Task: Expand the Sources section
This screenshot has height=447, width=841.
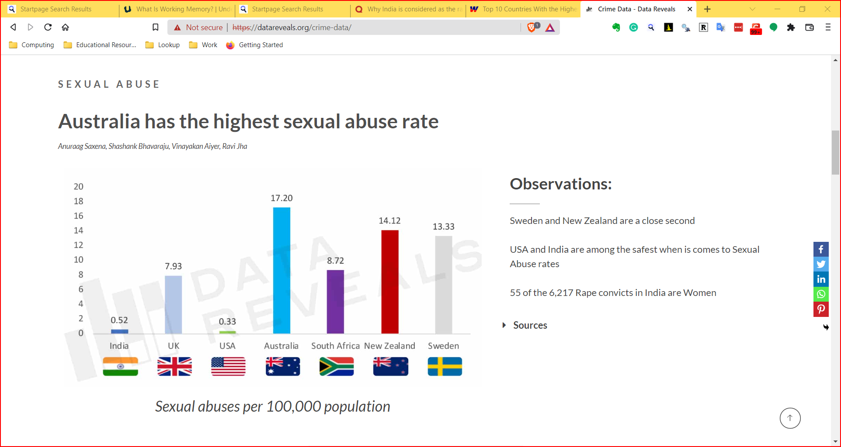Action: point(529,325)
